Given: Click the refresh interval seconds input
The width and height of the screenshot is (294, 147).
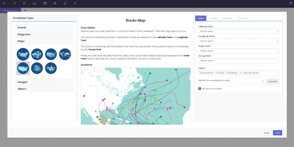Looking at the screenshot, I should 253,82.
